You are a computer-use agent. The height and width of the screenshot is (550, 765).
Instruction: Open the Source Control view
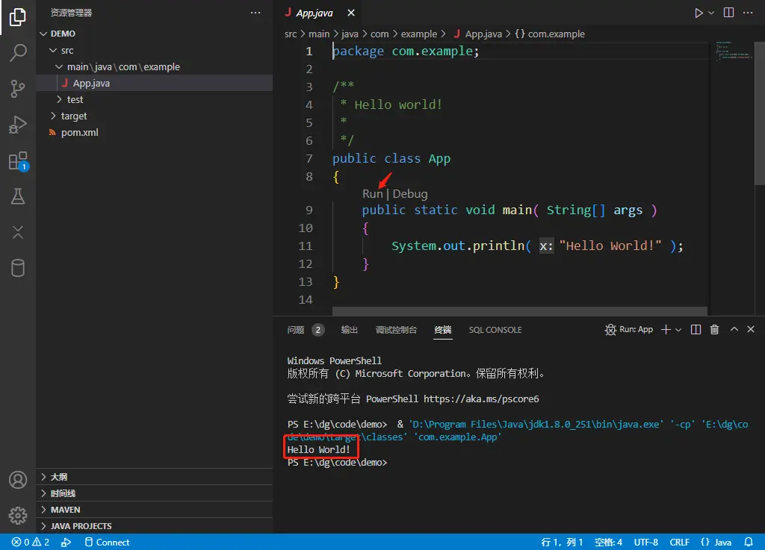coord(18,89)
